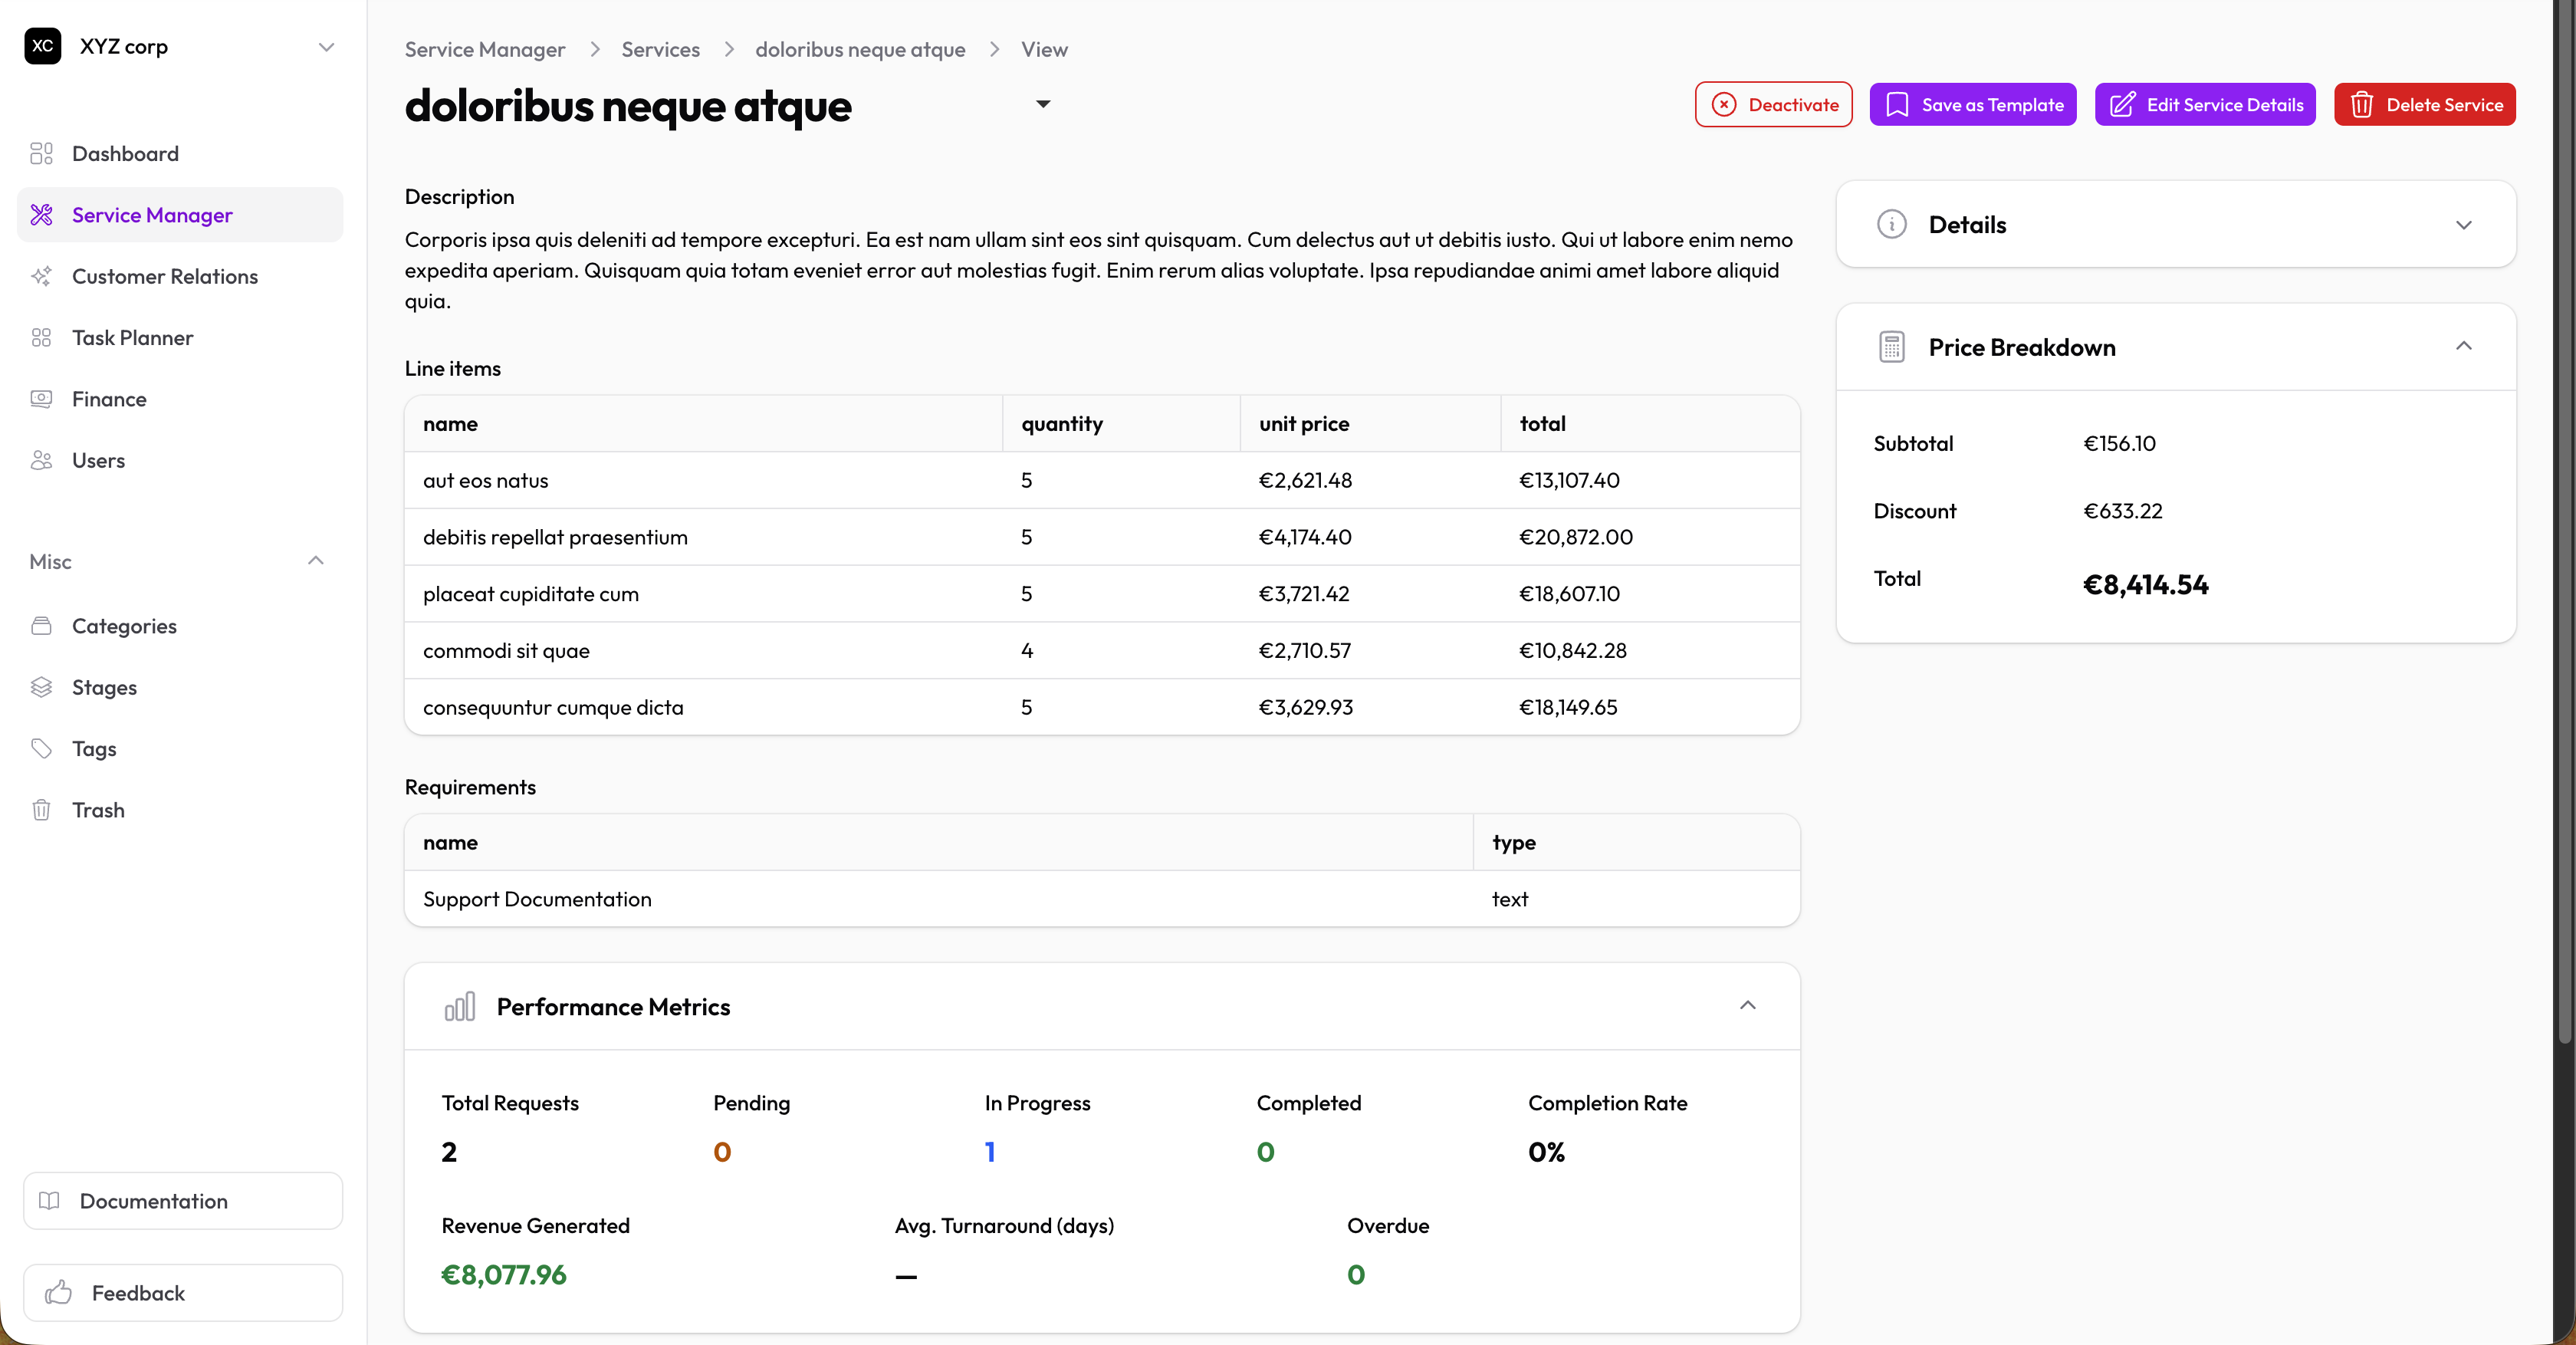Click the Tags label icon
This screenshot has width=2576, height=1345.
(41, 748)
